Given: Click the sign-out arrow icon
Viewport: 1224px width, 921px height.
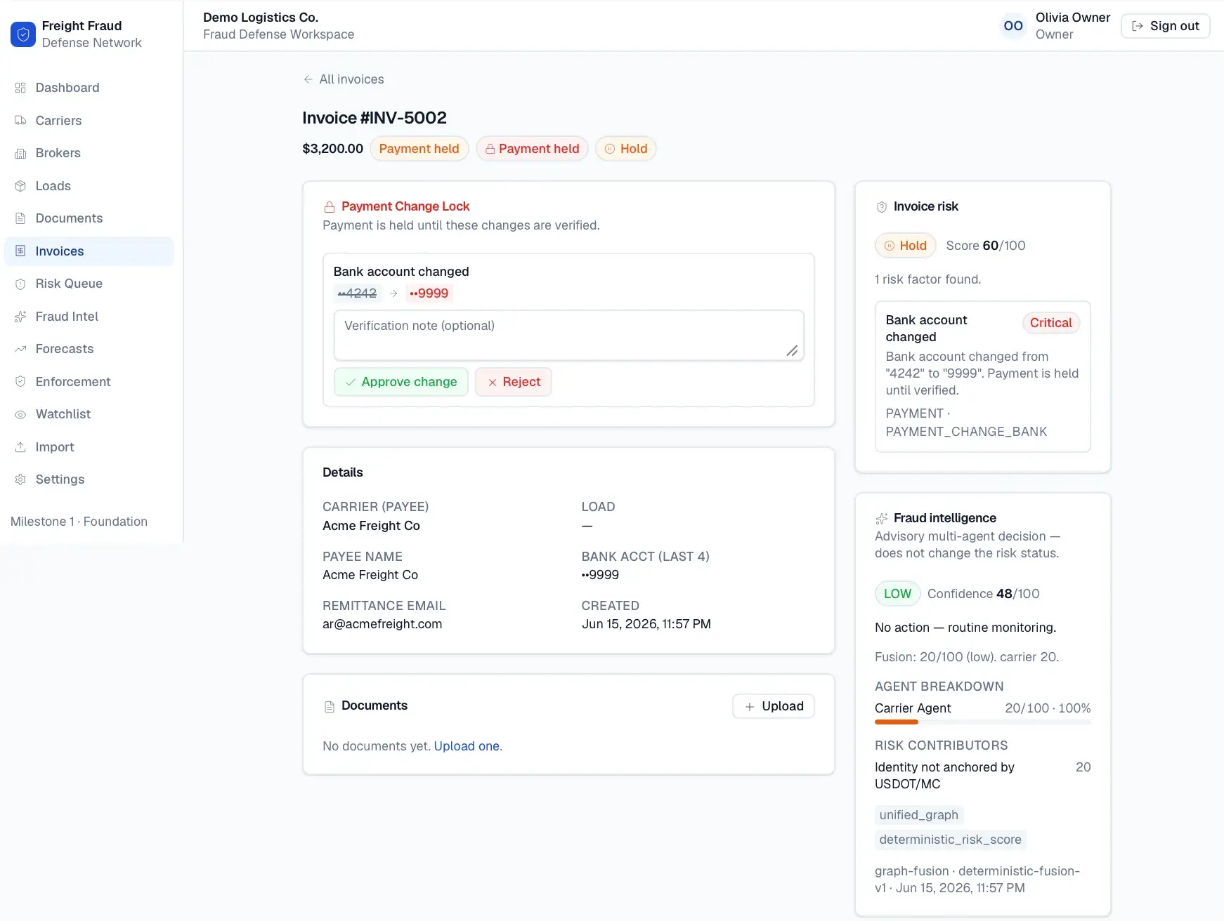Looking at the screenshot, I should [x=1138, y=26].
